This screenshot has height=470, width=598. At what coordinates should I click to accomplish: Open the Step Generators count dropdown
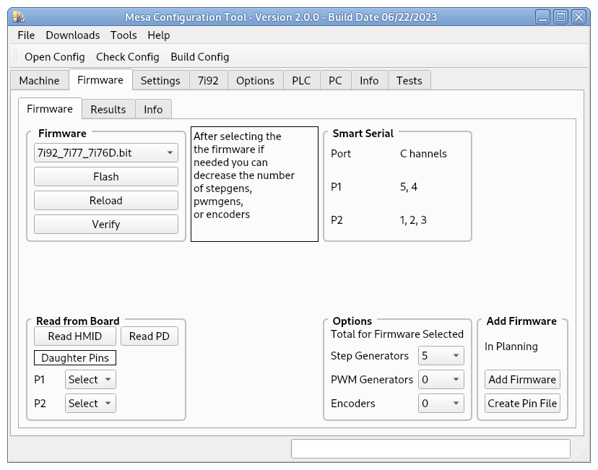click(441, 356)
